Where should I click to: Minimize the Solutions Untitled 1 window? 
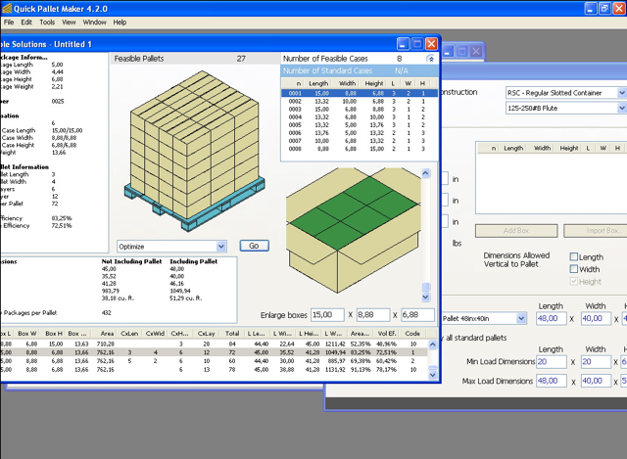403,43
